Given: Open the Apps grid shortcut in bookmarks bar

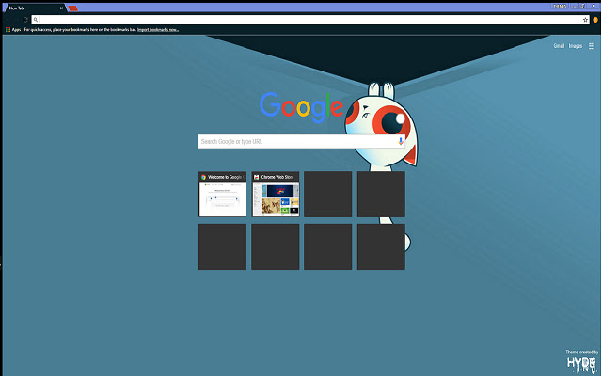Looking at the screenshot, I should point(13,29).
